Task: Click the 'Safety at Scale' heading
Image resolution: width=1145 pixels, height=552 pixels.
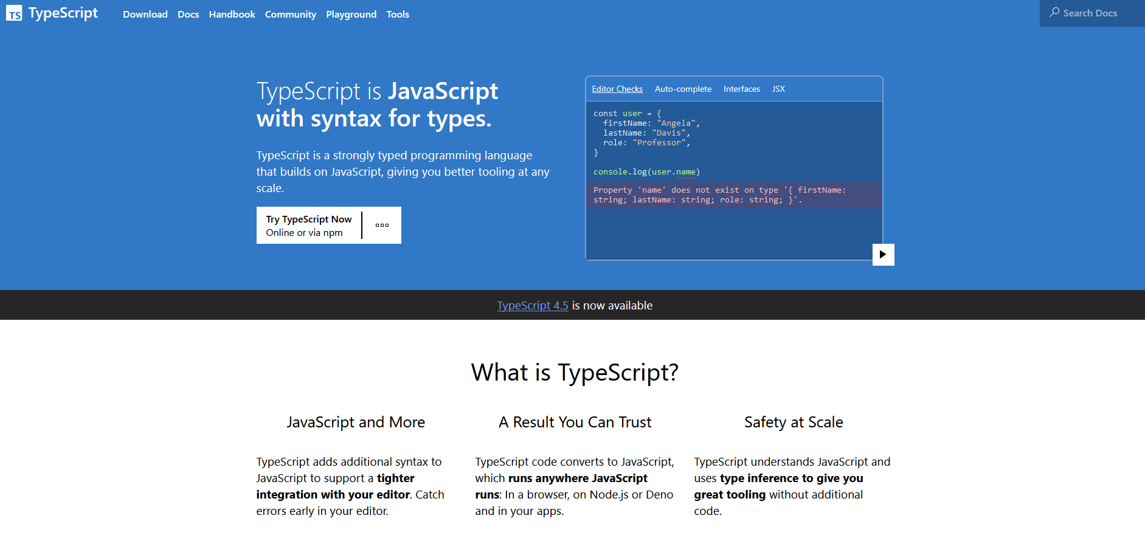Action: click(794, 422)
